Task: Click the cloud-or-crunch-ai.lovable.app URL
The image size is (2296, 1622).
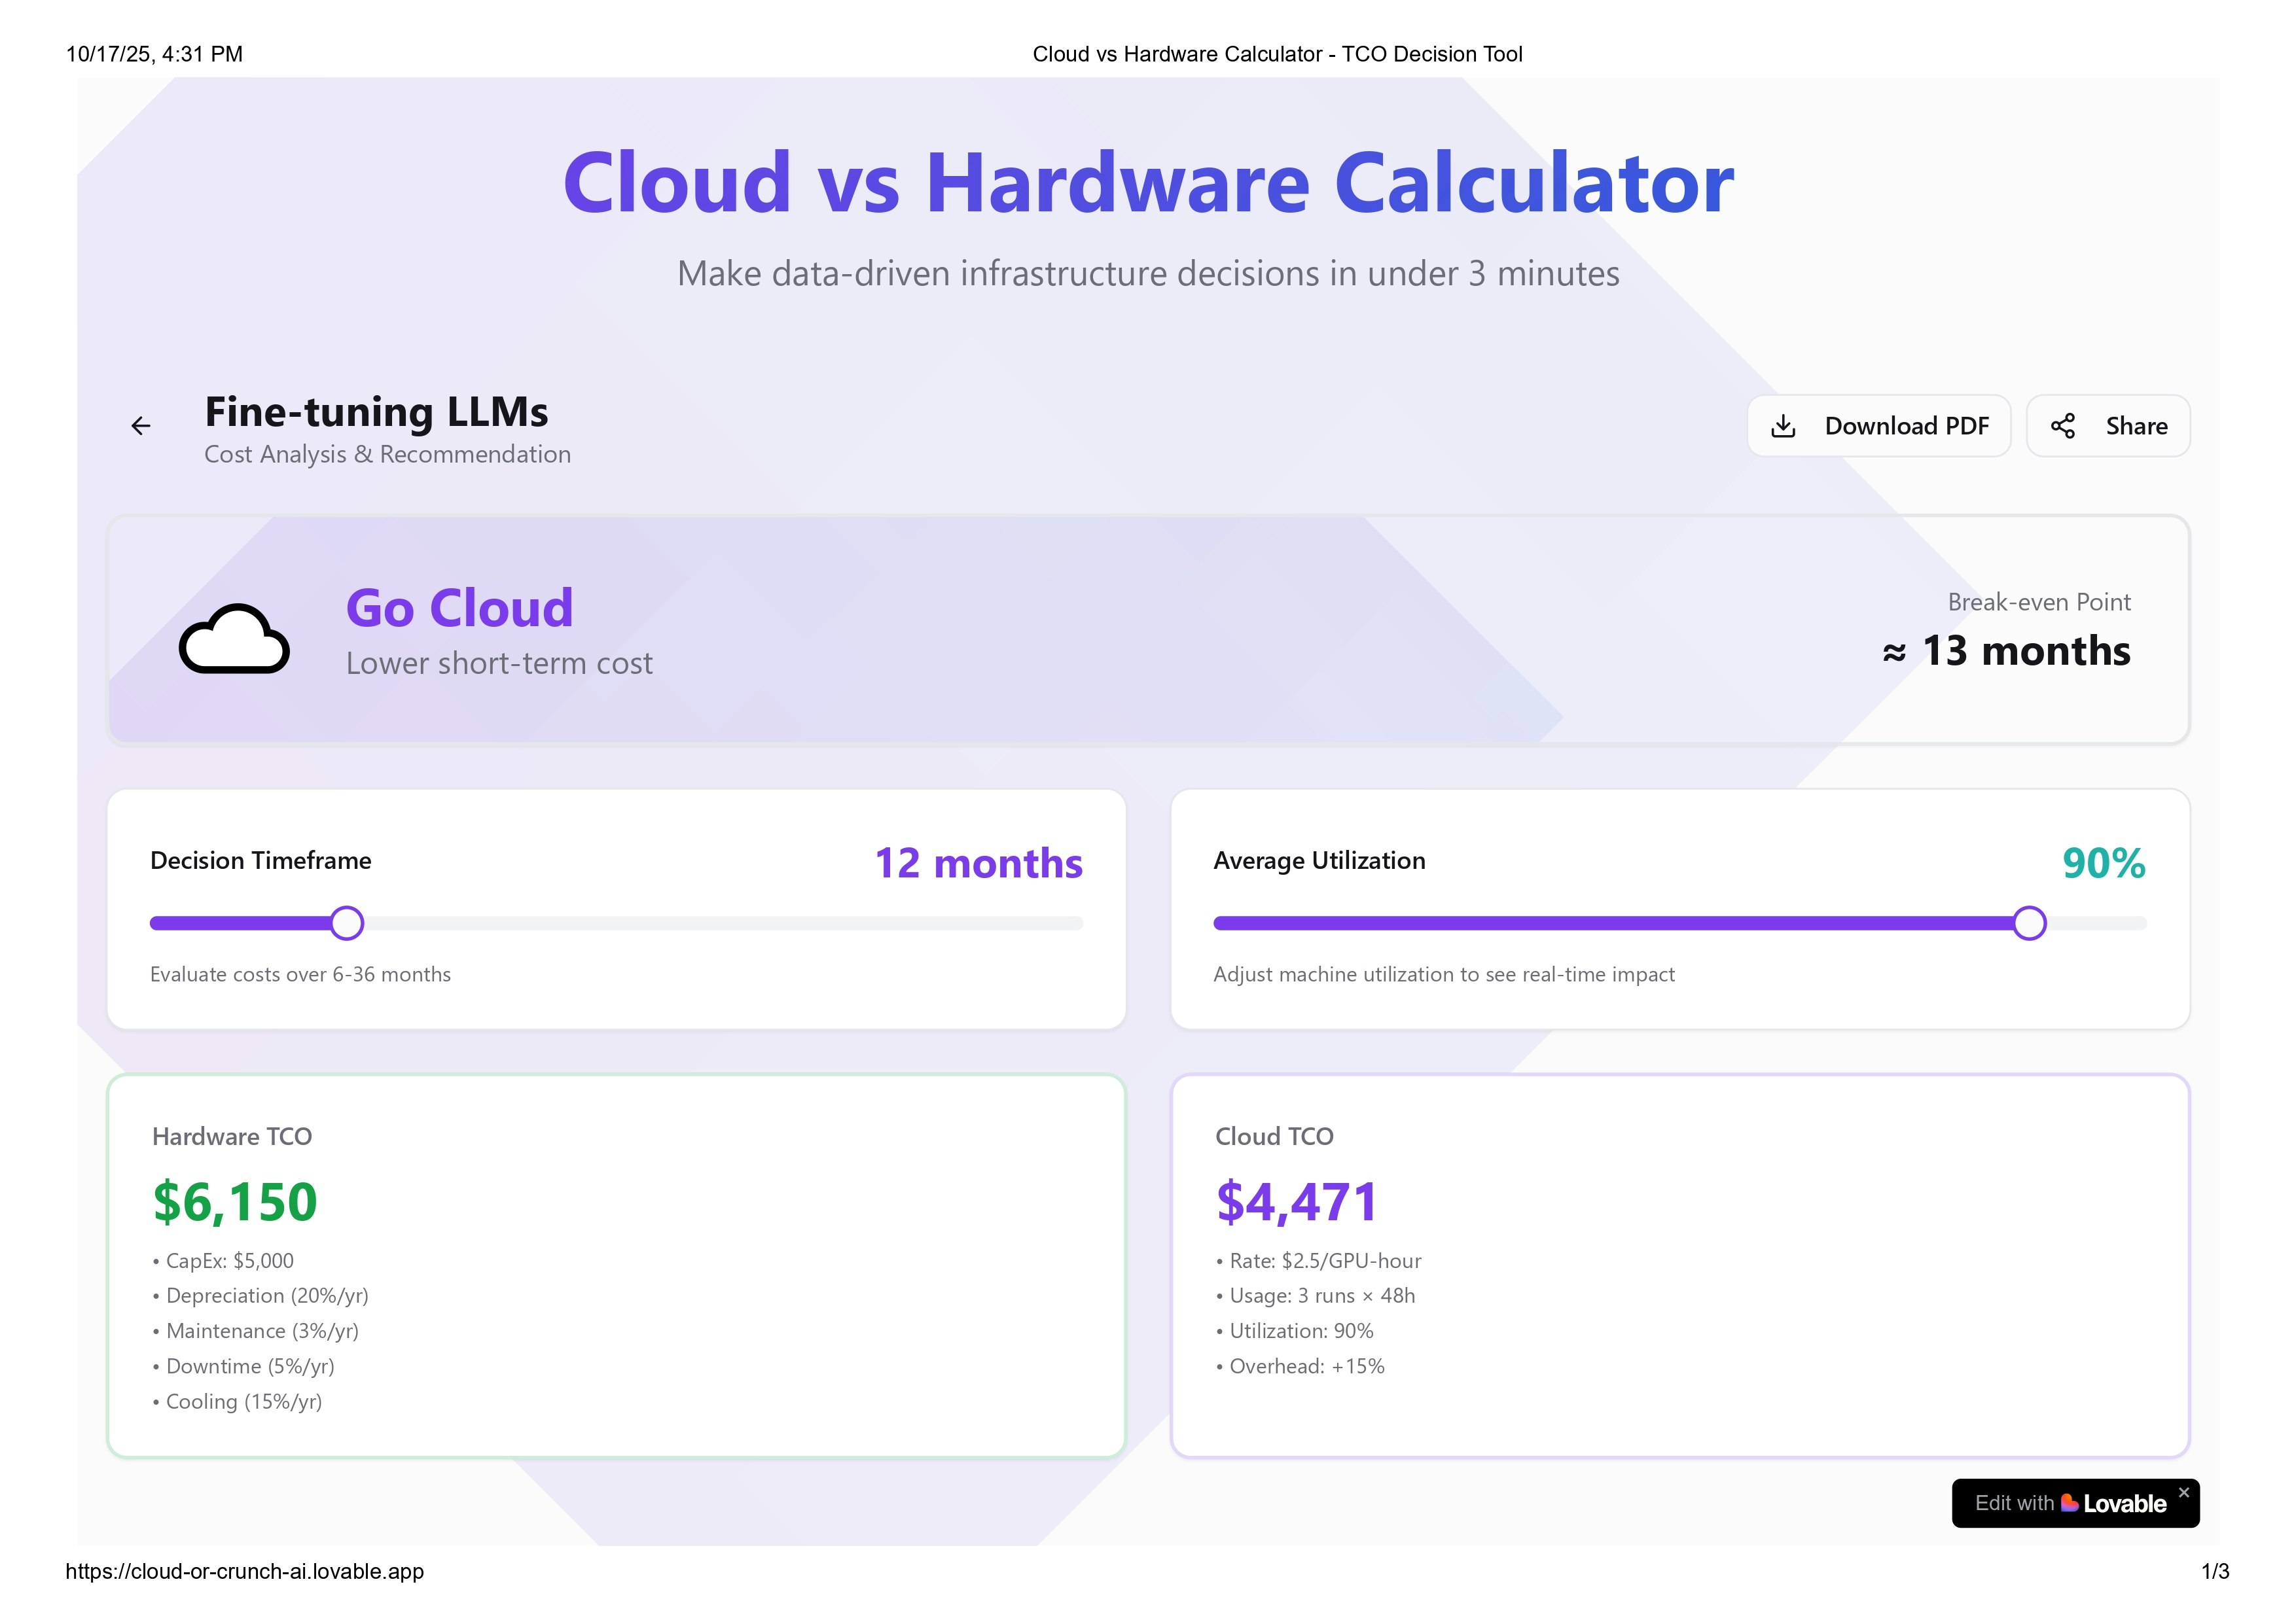Action: coord(244,1570)
